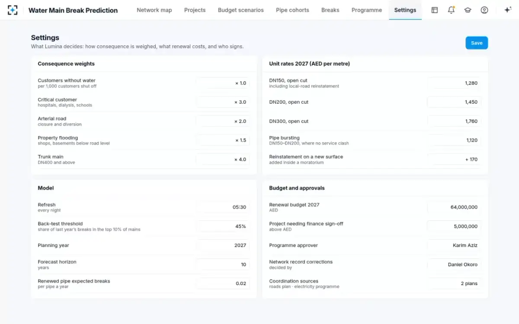This screenshot has width=519, height=324.
Task: Edit the Planning year field
Action: (x=223, y=245)
